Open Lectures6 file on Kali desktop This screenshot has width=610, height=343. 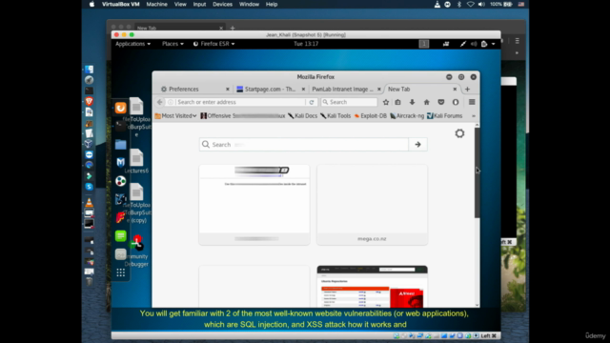pyautogui.click(x=136, y=161)
